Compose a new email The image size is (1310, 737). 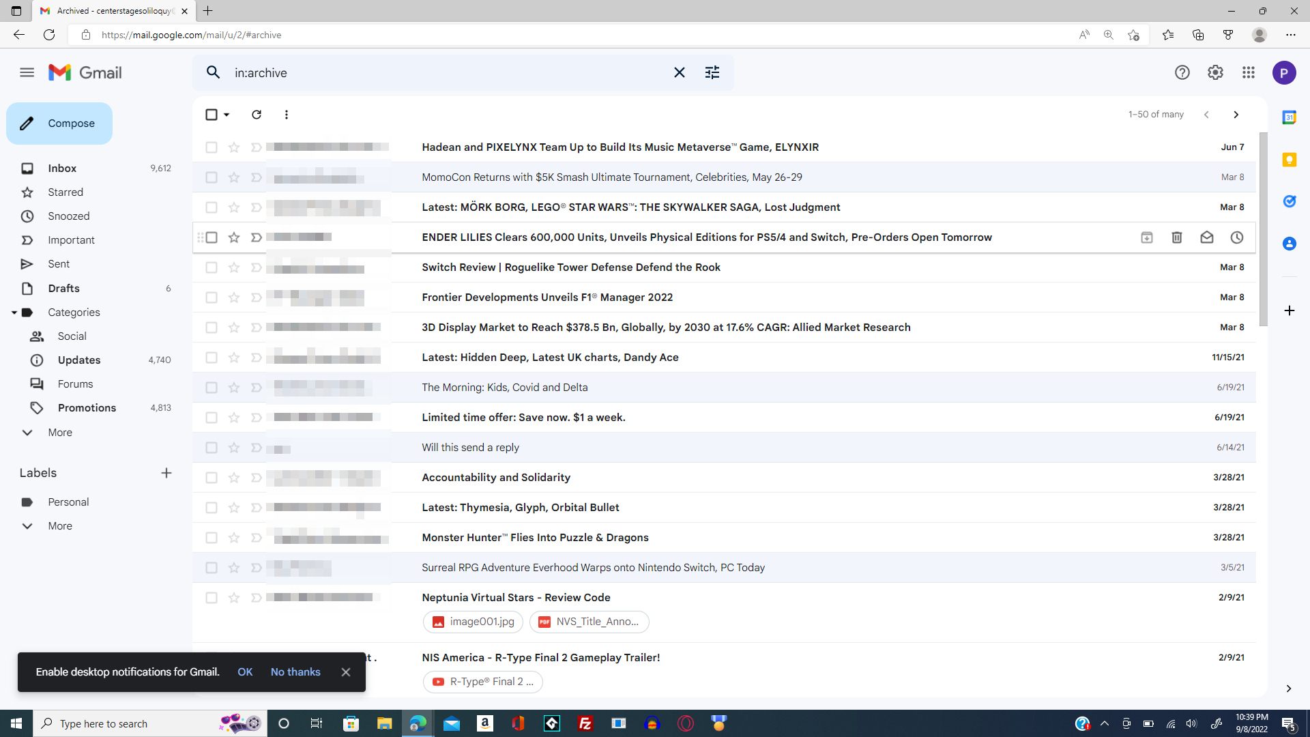(x=59, y=124)
